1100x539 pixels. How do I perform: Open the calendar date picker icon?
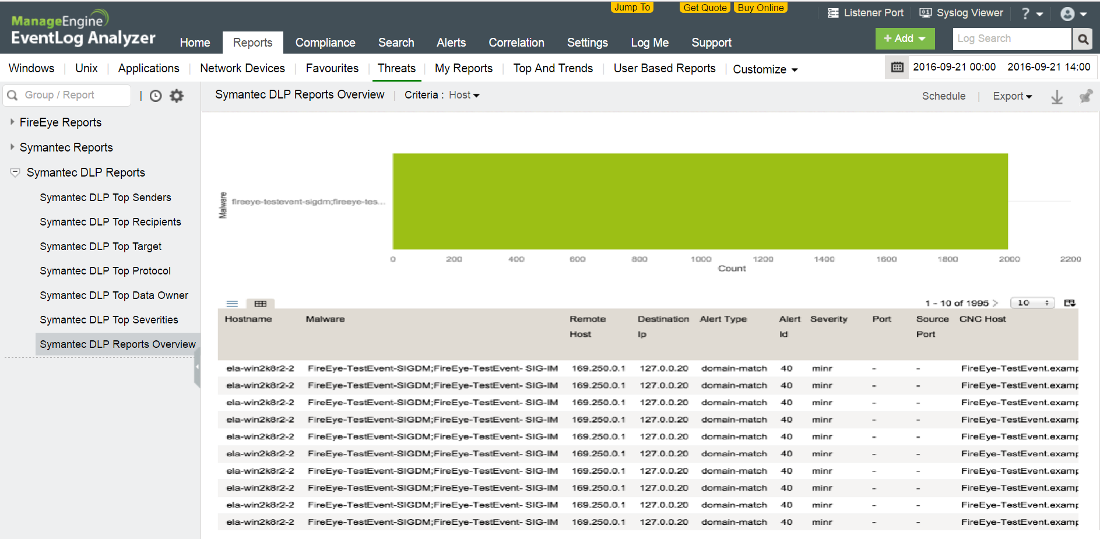coord(897,67)
